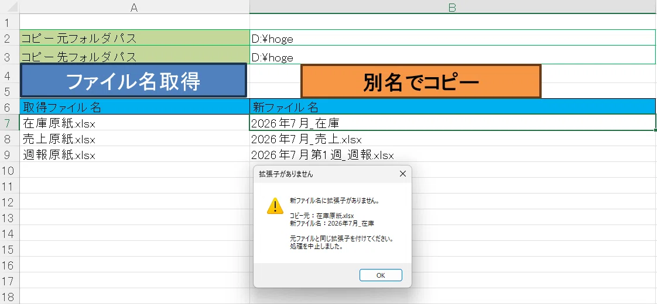The image size is (657, 304).
Task: Click dialog line 新ファイル名：2026年7月_在庫
Action: (x=332, y=223)
